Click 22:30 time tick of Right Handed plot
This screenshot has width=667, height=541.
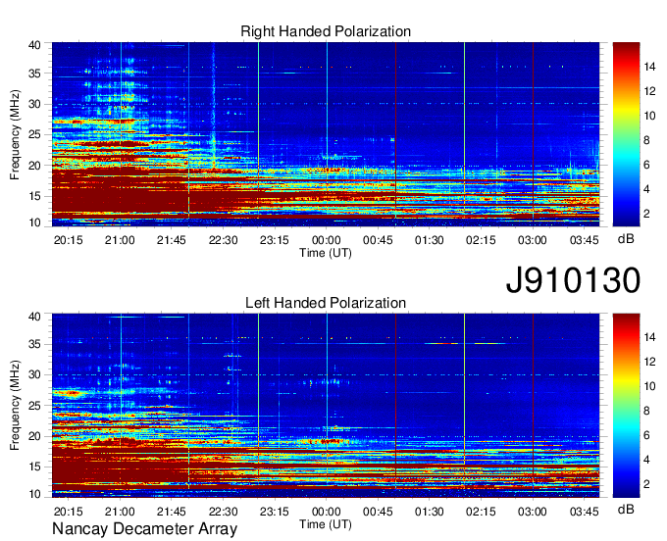pyautogui.click(x=223, y=240)
